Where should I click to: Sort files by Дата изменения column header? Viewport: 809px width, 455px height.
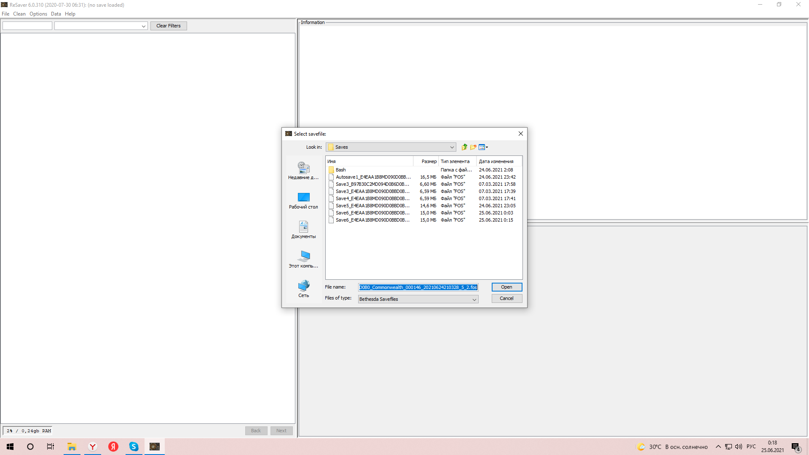tap(496, 161)
